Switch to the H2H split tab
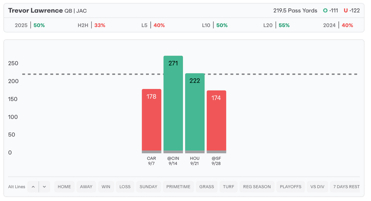 [91, 25]
